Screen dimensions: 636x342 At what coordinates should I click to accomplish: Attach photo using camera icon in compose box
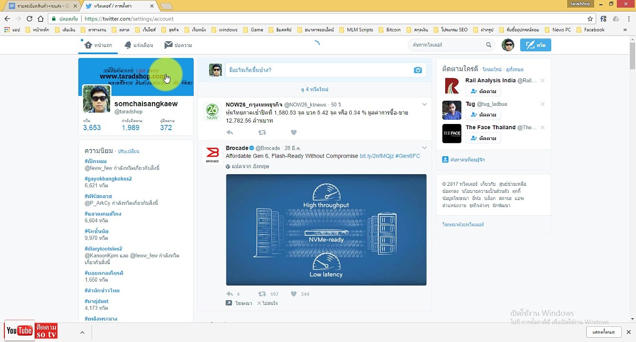(418, 70)
